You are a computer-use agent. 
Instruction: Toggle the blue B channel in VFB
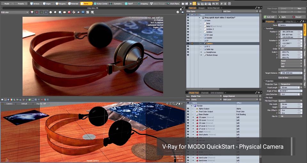[x=46, y=12]
